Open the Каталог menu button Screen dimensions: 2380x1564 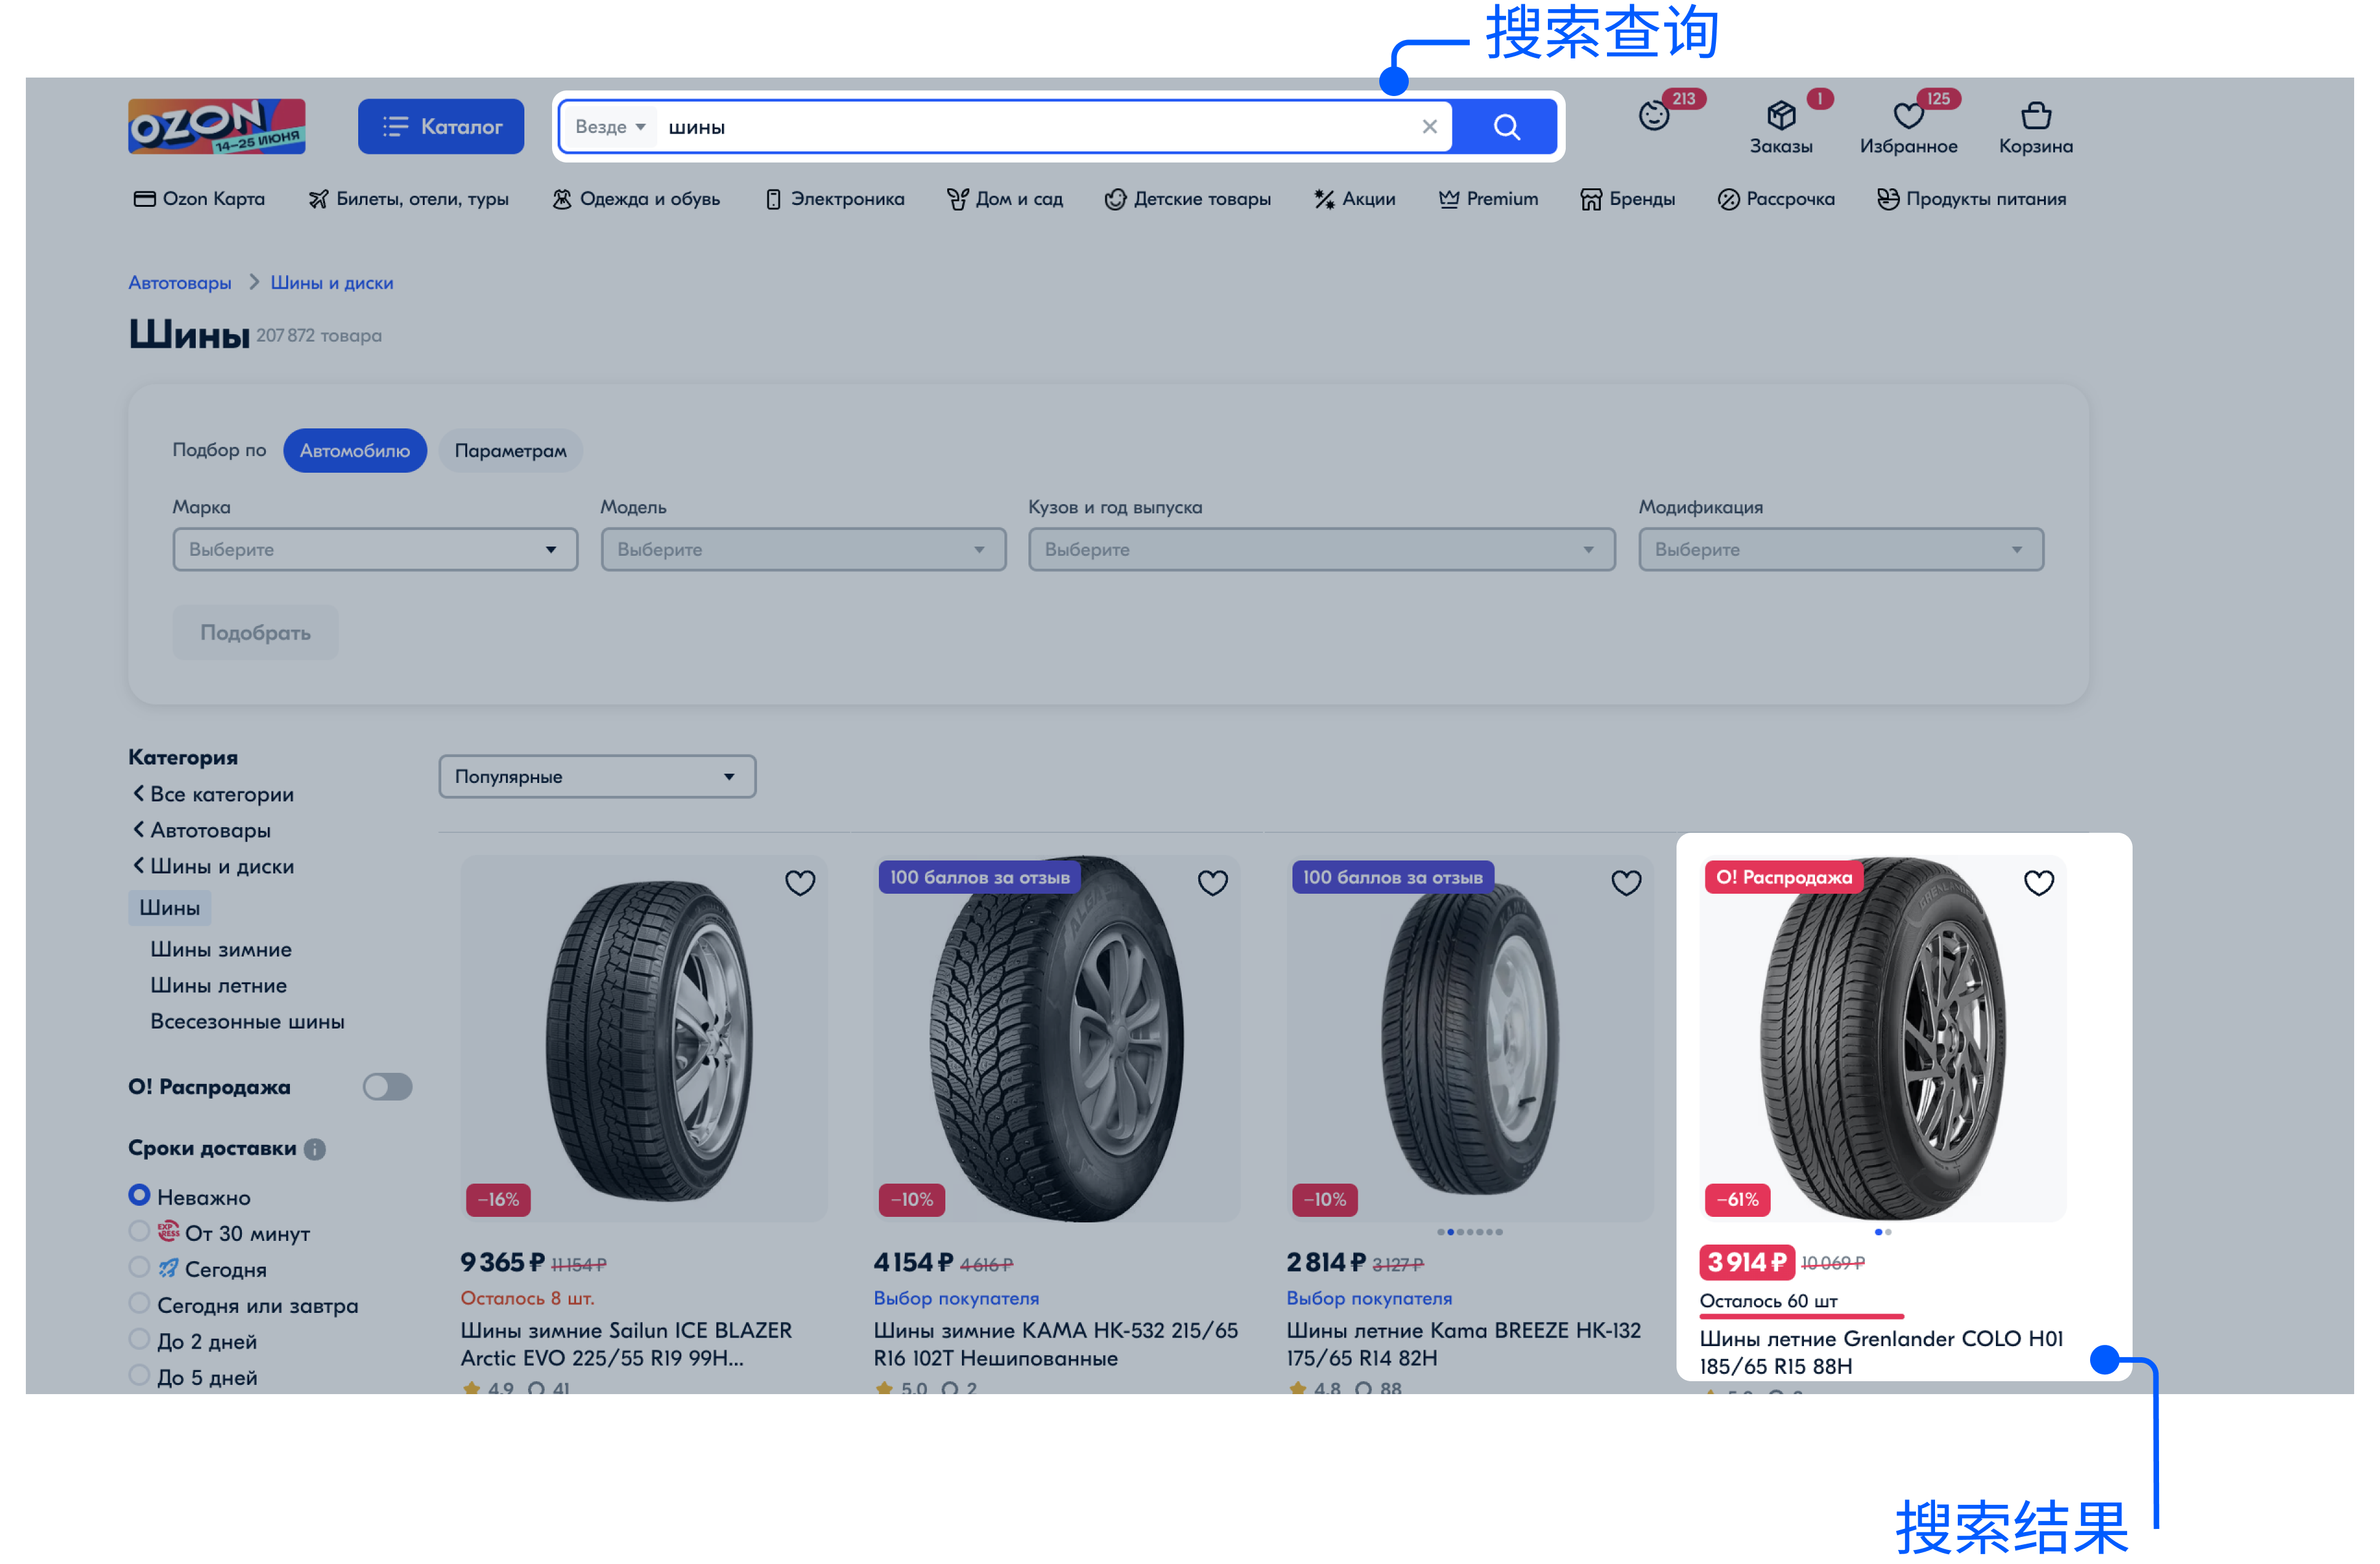click(x=441, y=127)
